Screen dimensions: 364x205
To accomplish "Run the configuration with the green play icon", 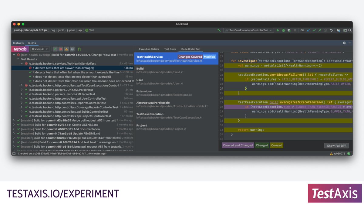I will click(x=278, y=30).
